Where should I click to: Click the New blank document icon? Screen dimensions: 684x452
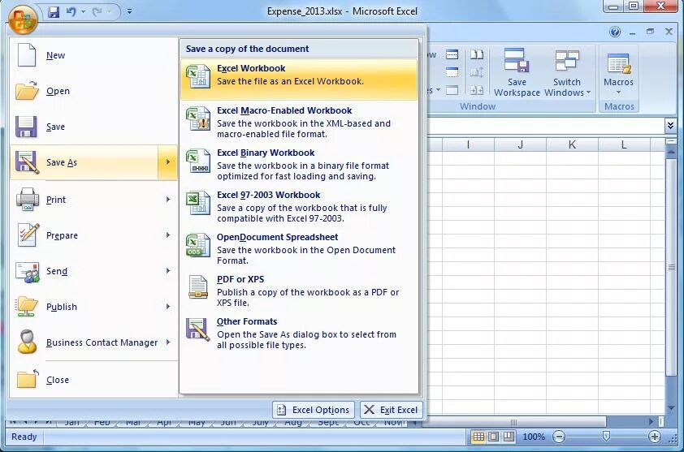click(x=27, y=55)
